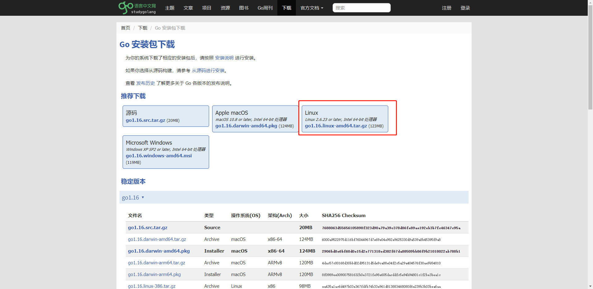Click the 架构(Arch) column header
The width and height of the screenshot is (593, 289).
[280, 215]
